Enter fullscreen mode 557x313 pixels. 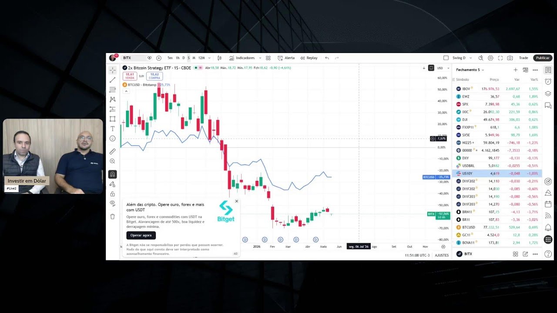[500, 58]
